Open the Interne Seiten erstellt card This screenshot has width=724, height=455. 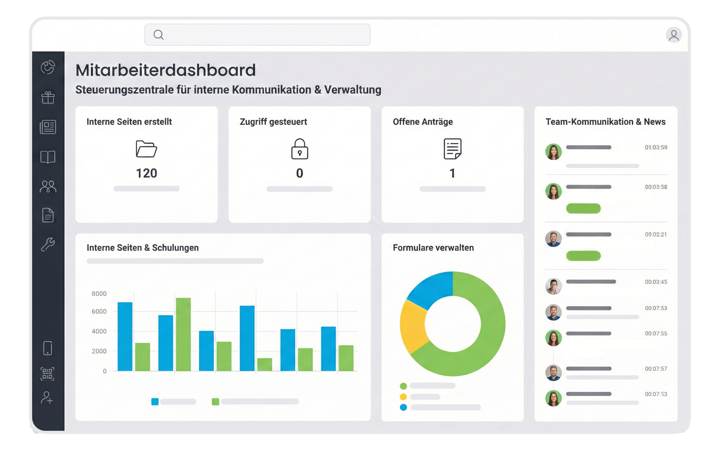pos(147,164)
